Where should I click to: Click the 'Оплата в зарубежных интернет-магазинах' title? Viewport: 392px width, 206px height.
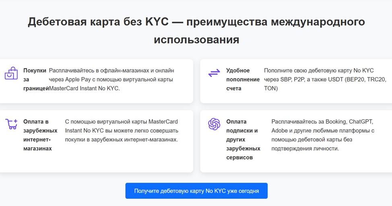pos(40,135)
